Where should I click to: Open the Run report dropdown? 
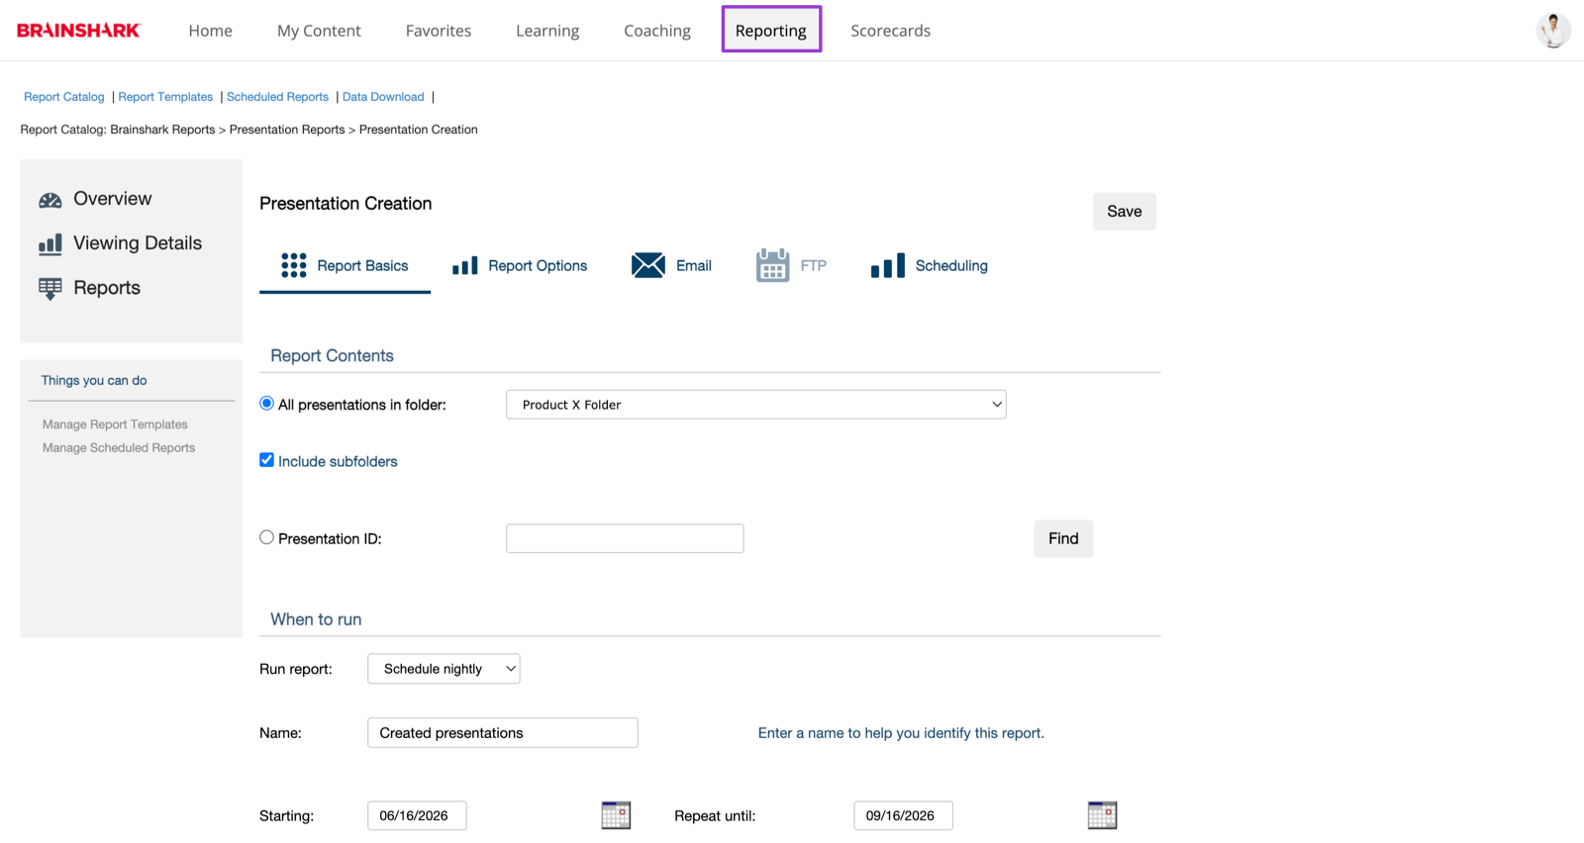(444, 669)
